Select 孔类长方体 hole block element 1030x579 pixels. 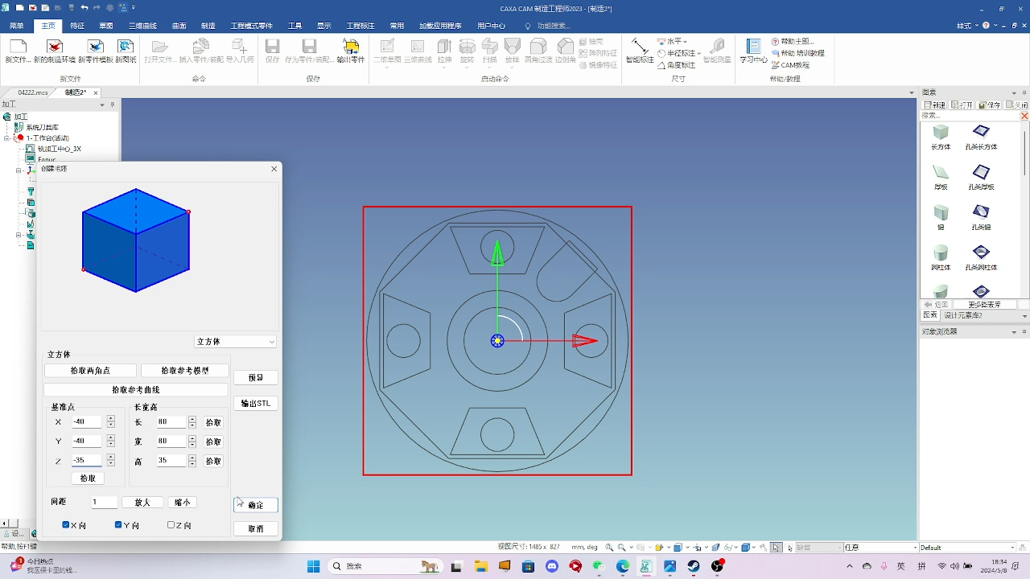click(981, 138)
